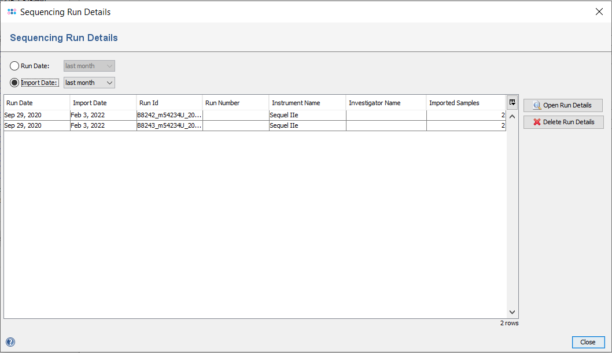
Task: Click the Close button
Action: [x=588, y=342]
